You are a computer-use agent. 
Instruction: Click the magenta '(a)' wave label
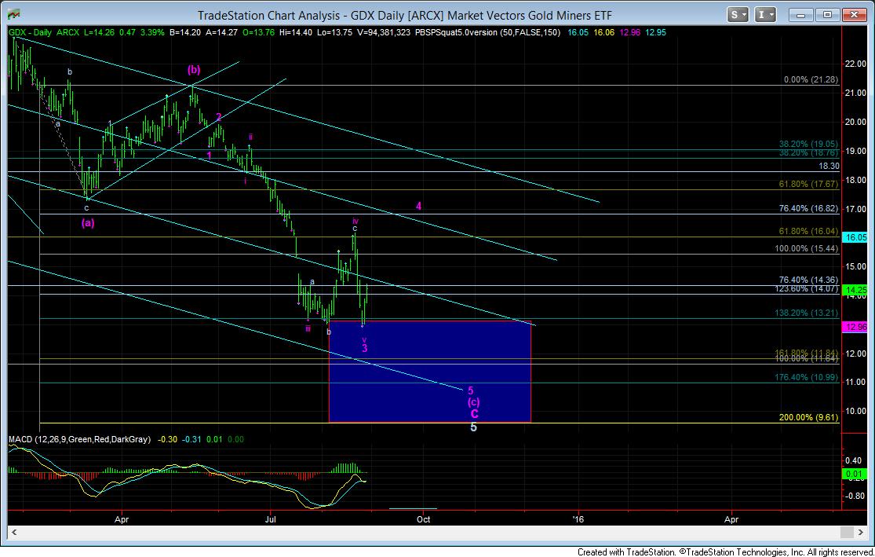88,223
